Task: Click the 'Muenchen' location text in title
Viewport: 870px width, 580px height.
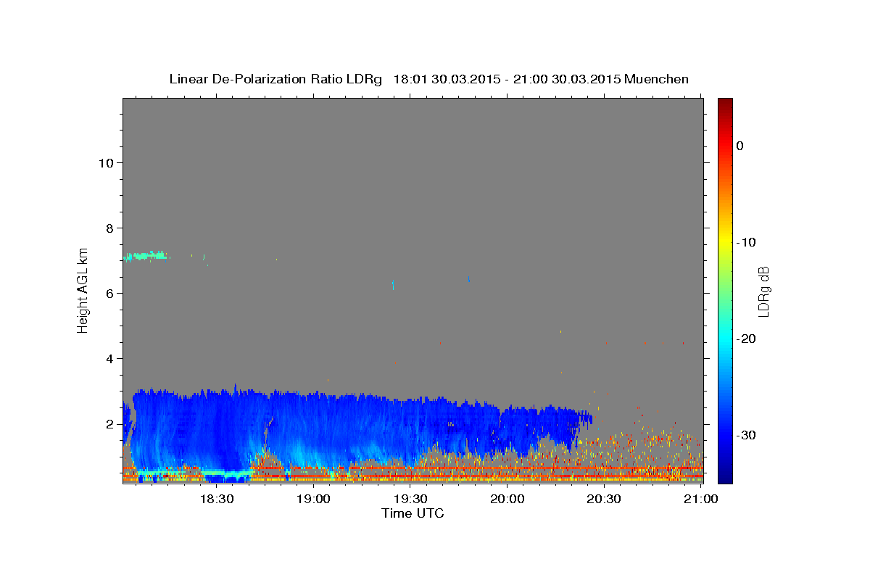Action: pyautogui.click(x=657, y=79)
